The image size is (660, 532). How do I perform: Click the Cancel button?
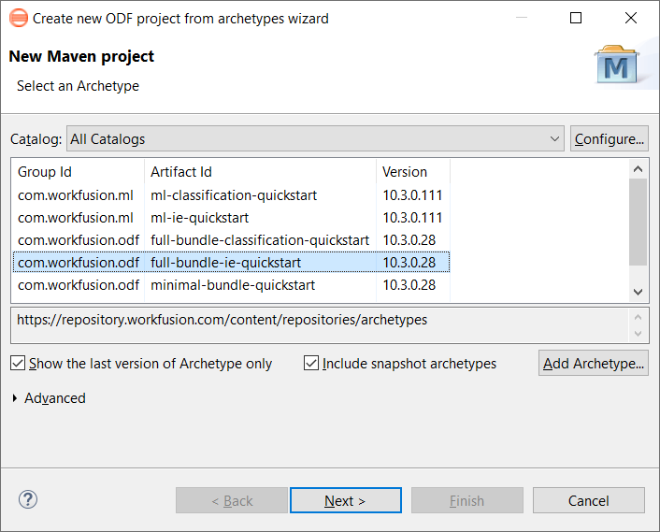tap(588, 500)
